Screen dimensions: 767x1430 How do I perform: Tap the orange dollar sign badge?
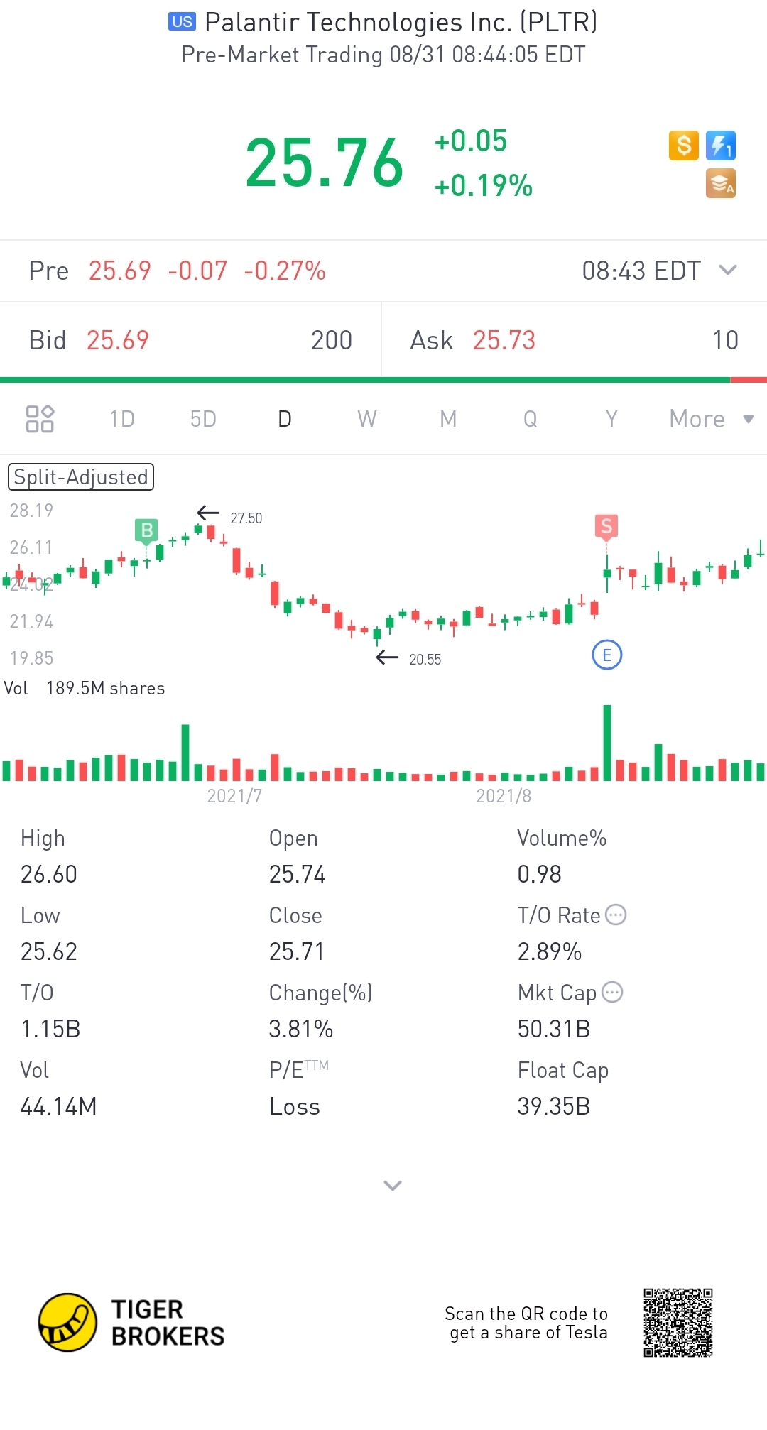pyautogui.click(x=684, y=146)
